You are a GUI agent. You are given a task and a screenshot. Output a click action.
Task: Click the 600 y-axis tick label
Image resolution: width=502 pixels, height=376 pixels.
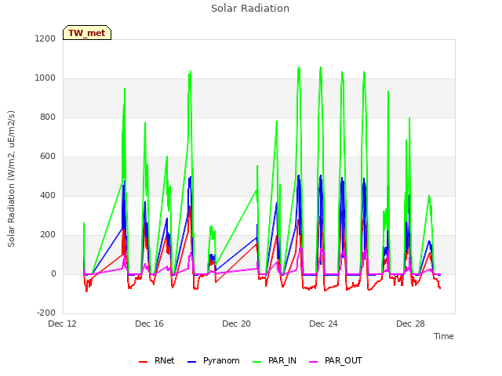[x=48, y=157]
